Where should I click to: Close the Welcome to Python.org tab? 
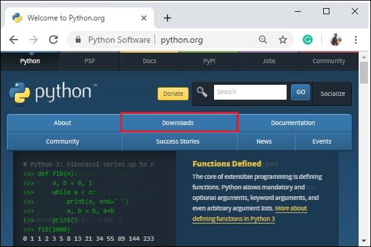point(144,18)
